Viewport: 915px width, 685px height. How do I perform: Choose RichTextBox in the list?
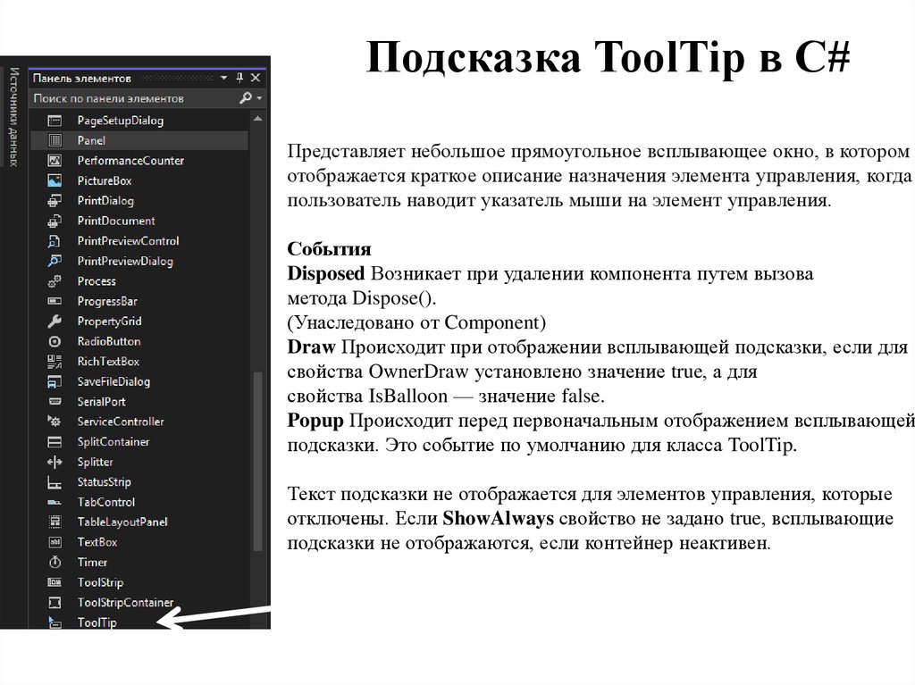point(108,362)
